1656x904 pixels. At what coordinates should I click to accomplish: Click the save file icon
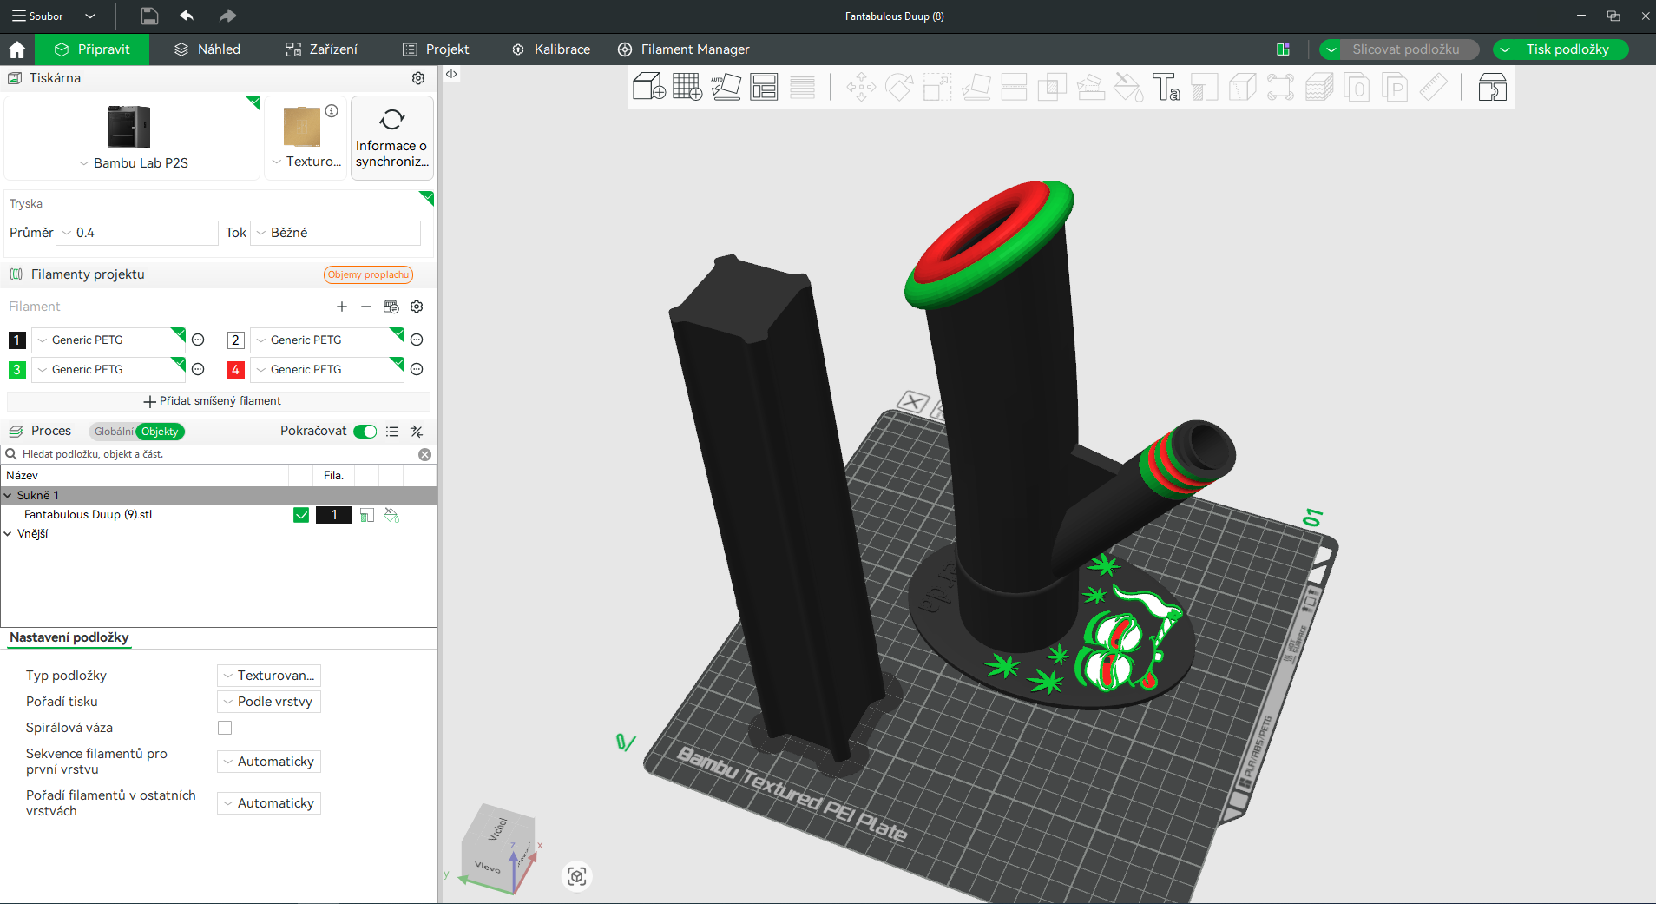(x=149, y=16)
